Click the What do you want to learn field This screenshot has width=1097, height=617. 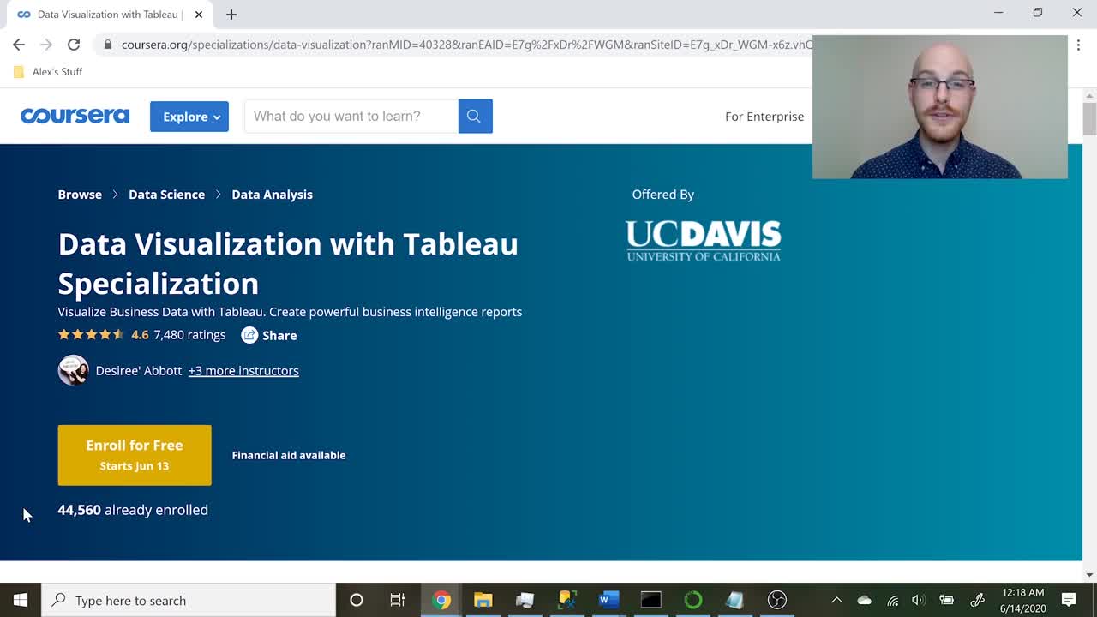[x=351, y=116]
